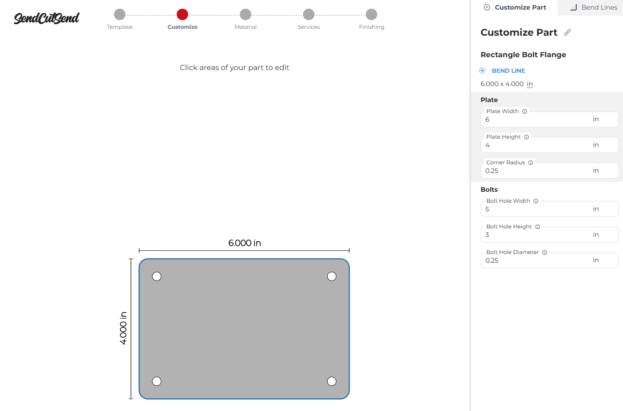Click the Plate Width input field
This screenshot has width=623, height=411.
point(549,119)
